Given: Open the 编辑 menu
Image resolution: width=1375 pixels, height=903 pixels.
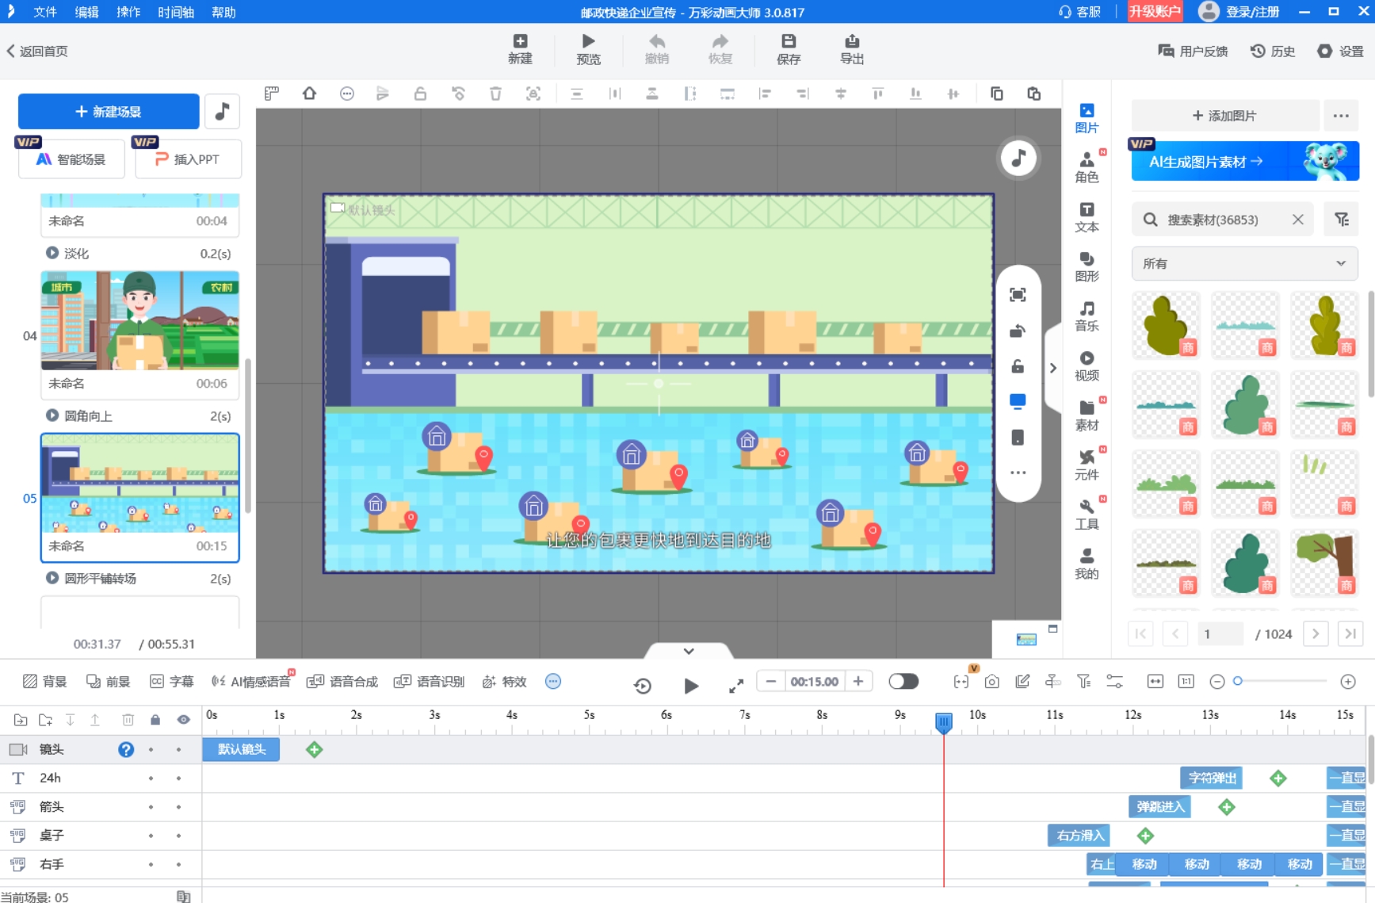Looking at the screenshot, I should (x=87, y=12).
